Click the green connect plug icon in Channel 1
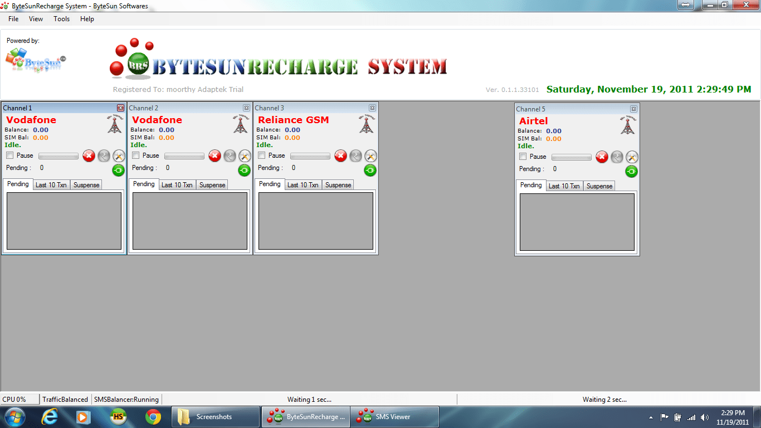Screen dimensions: 761x428 (119, 170)
